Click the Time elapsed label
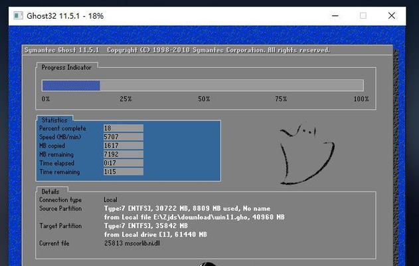Viewport: 419px width, 266px height. (x=57, y=163)
